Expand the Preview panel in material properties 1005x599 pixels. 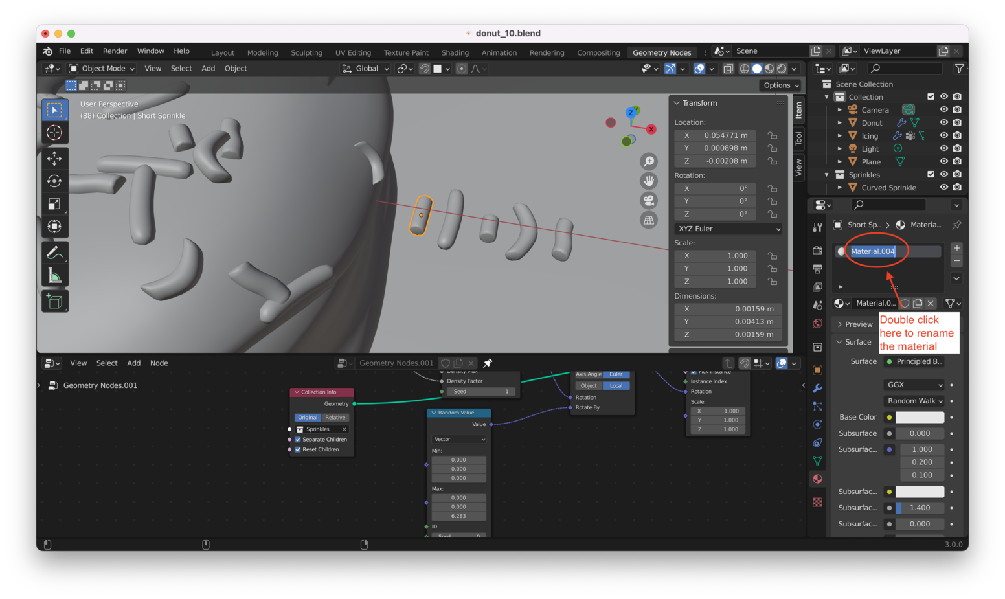(855, 324)
